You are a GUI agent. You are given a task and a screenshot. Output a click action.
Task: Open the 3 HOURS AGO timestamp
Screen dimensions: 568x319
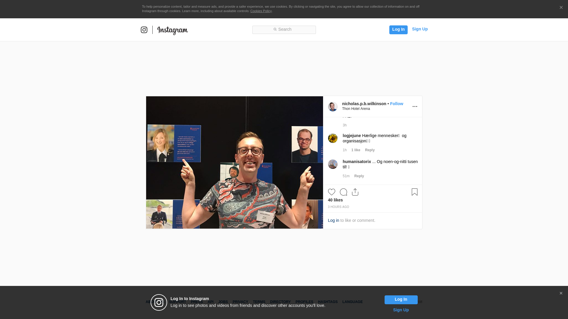coord(338,207)
